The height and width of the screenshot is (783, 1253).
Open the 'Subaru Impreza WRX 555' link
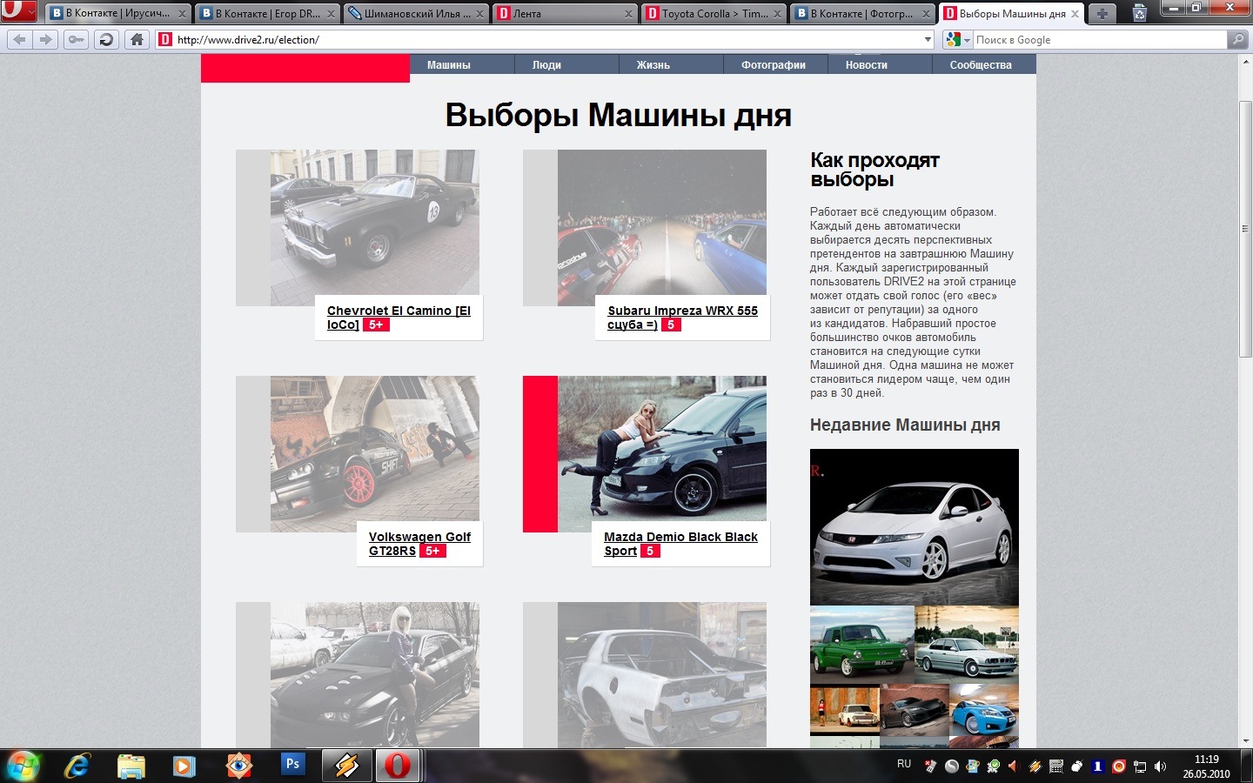pyautogui.click(x=682, y=318)
